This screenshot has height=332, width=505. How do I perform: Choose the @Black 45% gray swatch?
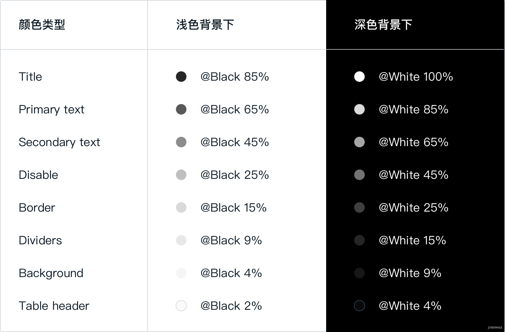click(x=181, y=142)
